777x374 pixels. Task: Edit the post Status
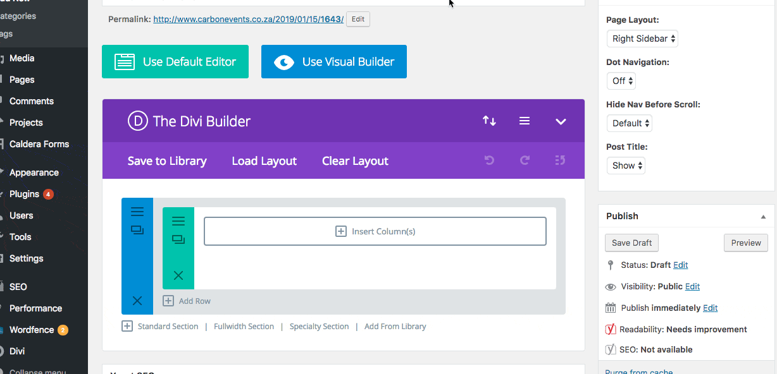click(x=680, y=265)
